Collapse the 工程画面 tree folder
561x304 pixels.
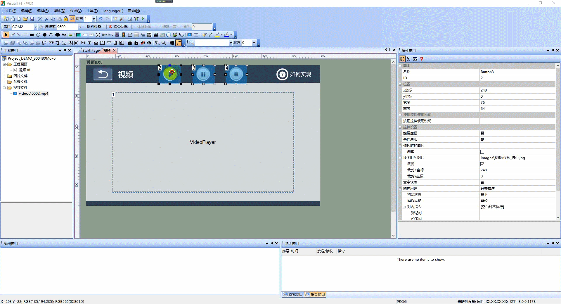pyautogui.click(x=4, y=64)
